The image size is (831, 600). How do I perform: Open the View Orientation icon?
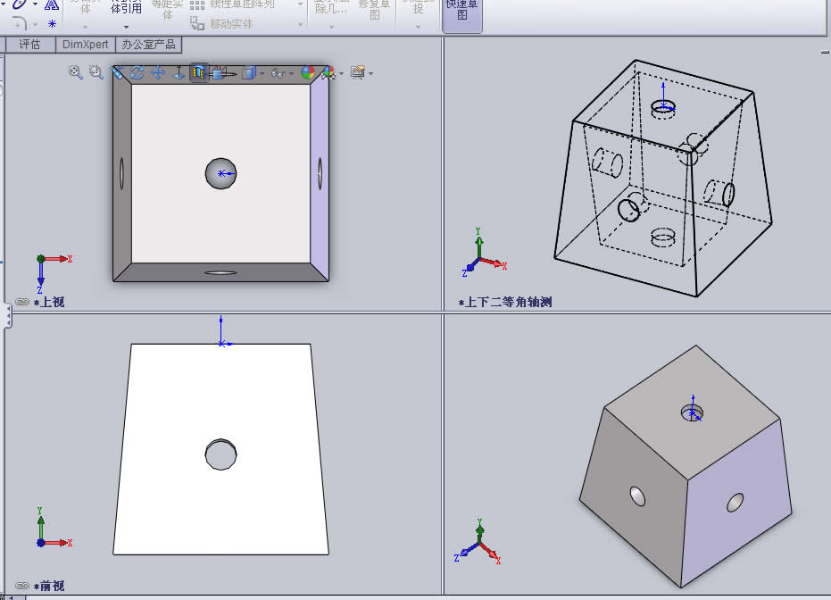[220, 72]
